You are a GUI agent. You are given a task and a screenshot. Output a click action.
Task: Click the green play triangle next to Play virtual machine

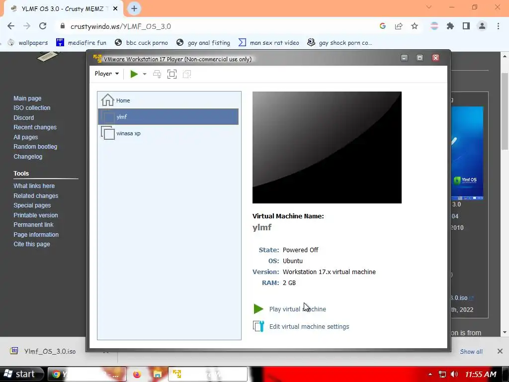tap(258, 309)
